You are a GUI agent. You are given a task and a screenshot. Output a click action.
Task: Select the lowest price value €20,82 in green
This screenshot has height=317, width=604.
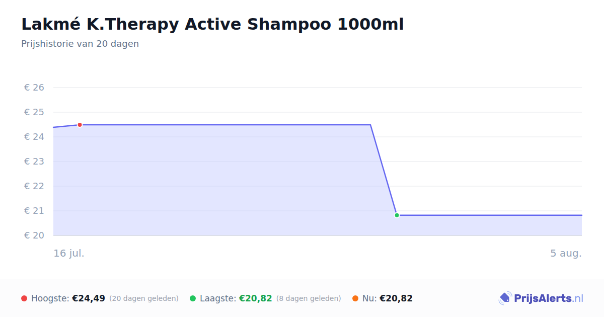tap(256, 298)
